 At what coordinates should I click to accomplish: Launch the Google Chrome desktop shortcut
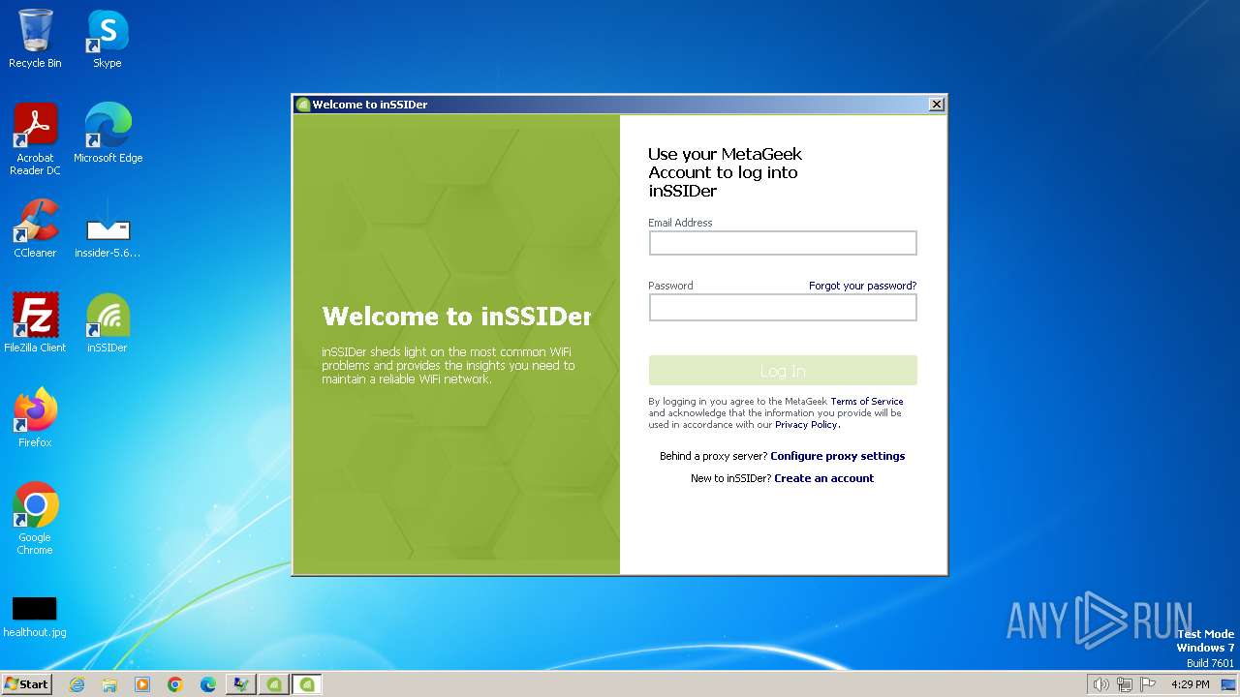coord(35,519)
